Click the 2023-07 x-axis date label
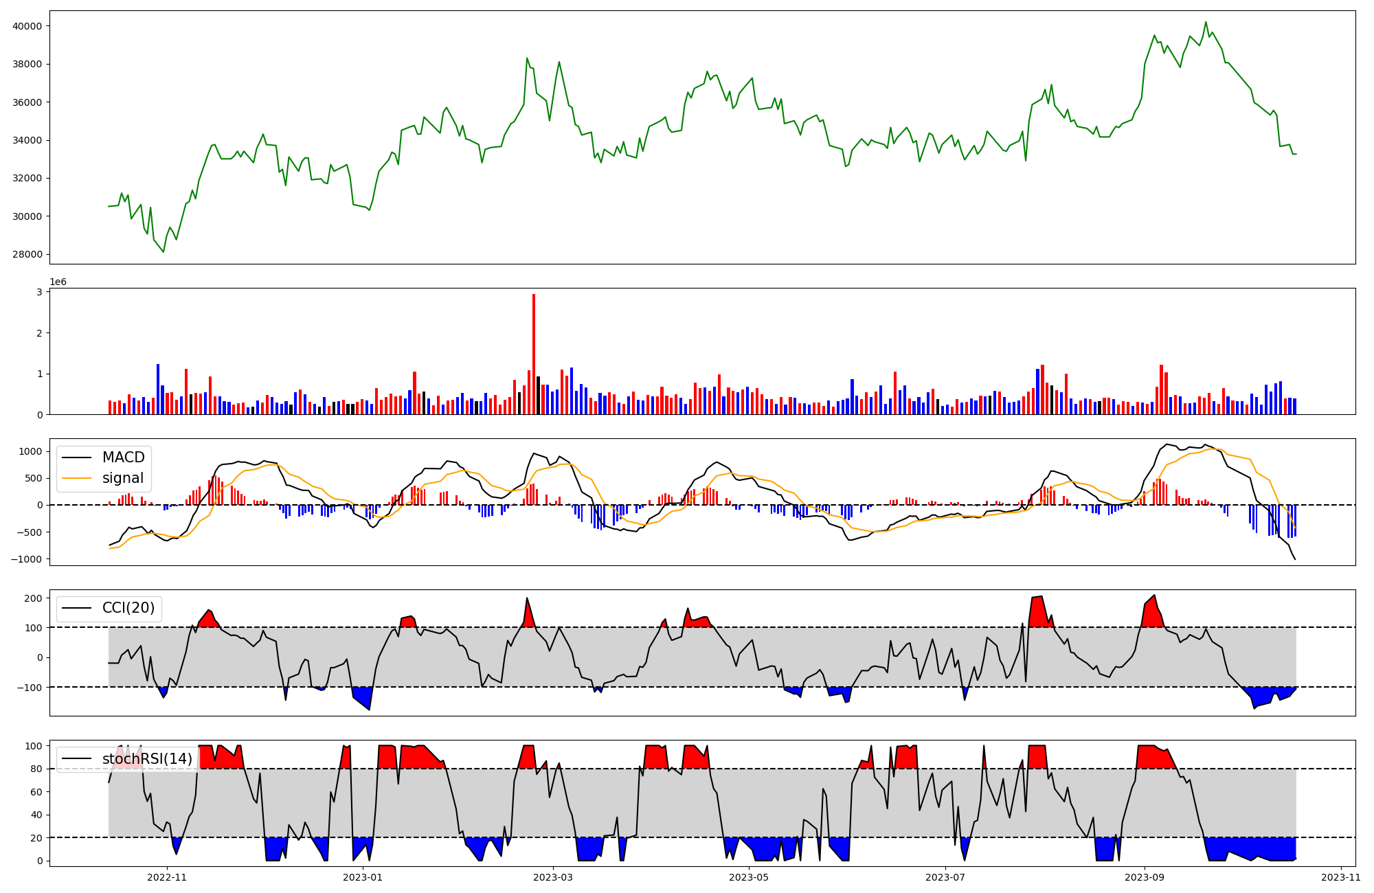The image size is (1374, 893). [x=945, y=877]
